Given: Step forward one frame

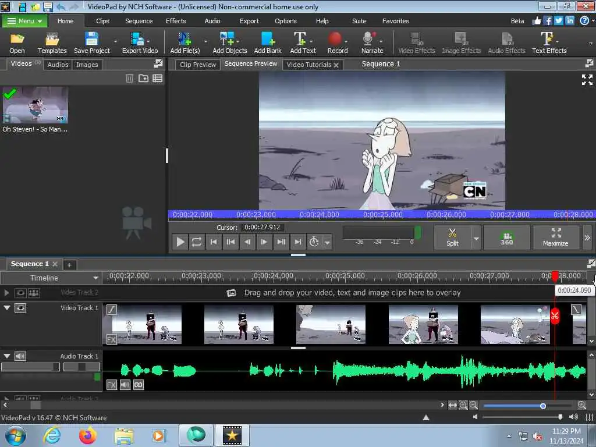Looking at the screenshot, I should [264, 242].
